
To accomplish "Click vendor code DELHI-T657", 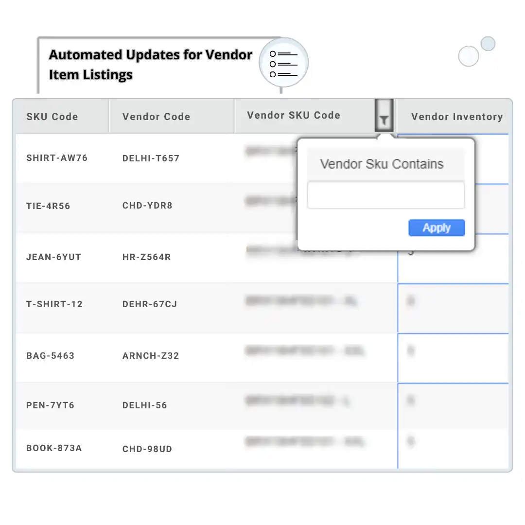I will pyautogui.click(x=151, y=158).
